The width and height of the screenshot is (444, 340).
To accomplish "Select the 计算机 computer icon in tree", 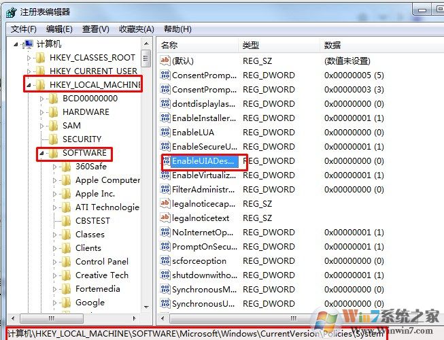I will 28,44.
